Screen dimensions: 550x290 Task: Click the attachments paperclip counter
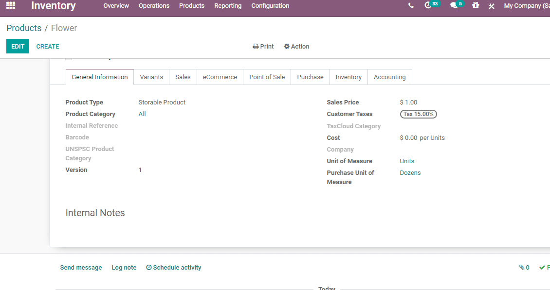[x=524, y=268]
